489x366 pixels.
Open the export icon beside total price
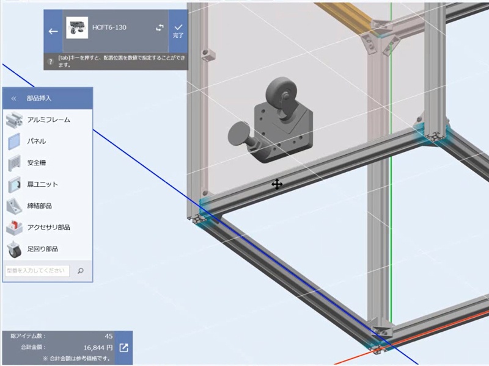123,348
